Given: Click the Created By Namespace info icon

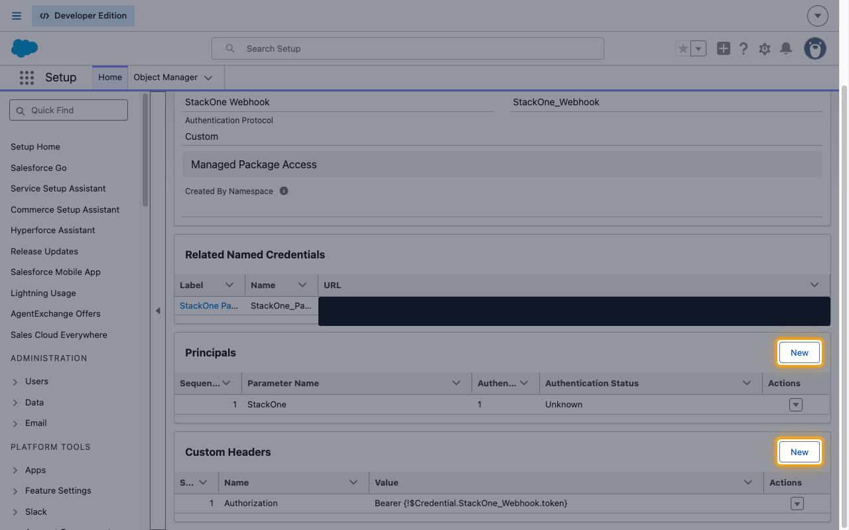Looking at the screenshot, I should pos(284,191).
